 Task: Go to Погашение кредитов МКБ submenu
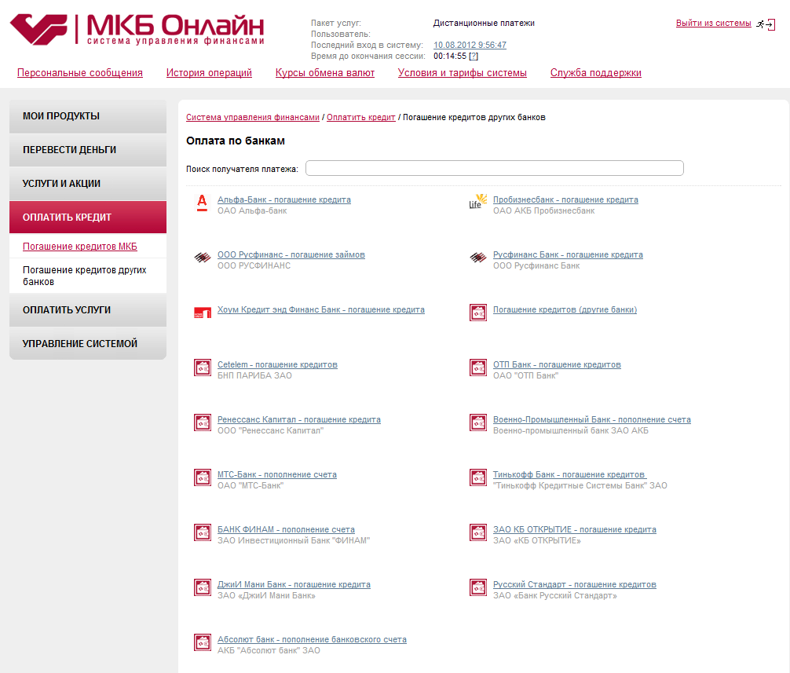(79, 247)
